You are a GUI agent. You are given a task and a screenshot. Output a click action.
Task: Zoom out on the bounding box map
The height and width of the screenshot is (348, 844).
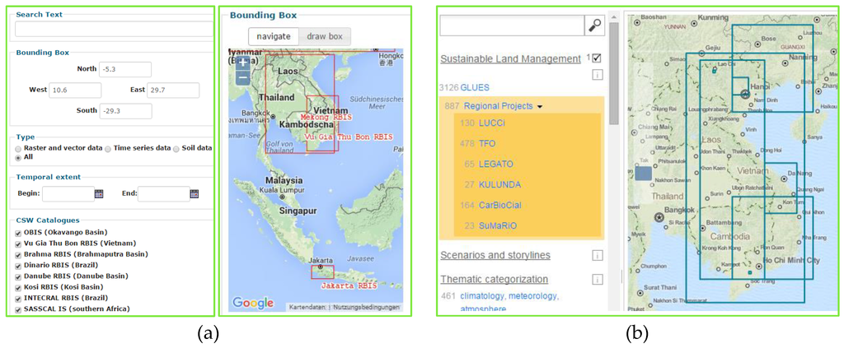pos(242,78)
